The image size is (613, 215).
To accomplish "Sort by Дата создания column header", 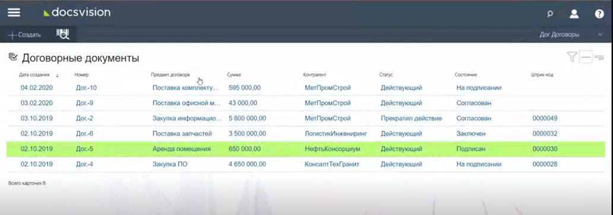I will [x=34, y=75].
